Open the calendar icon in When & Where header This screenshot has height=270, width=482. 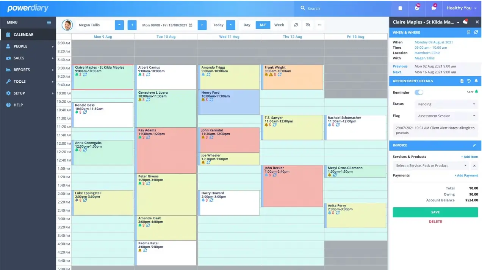pos(468,32)
